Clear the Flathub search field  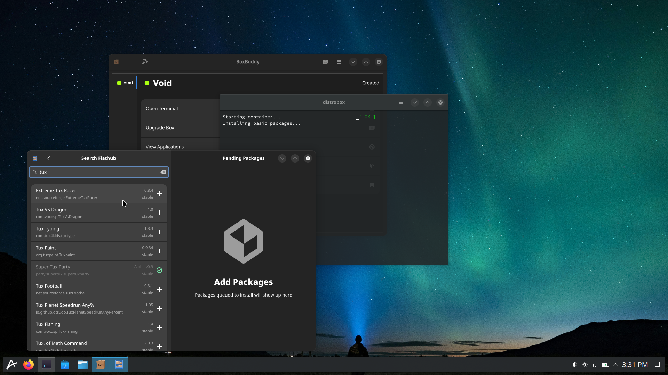[x=163, y=172]
